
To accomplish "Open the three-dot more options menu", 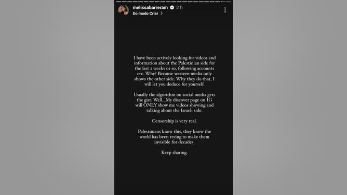I will (x=225, y=10).
